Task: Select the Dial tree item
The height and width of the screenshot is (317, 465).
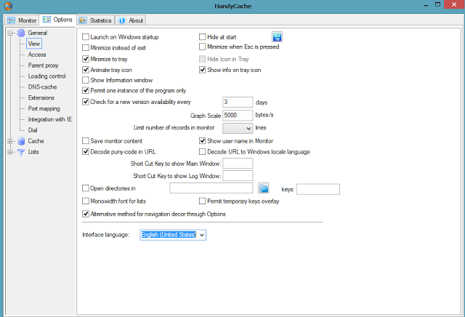Action: (33, 130)
